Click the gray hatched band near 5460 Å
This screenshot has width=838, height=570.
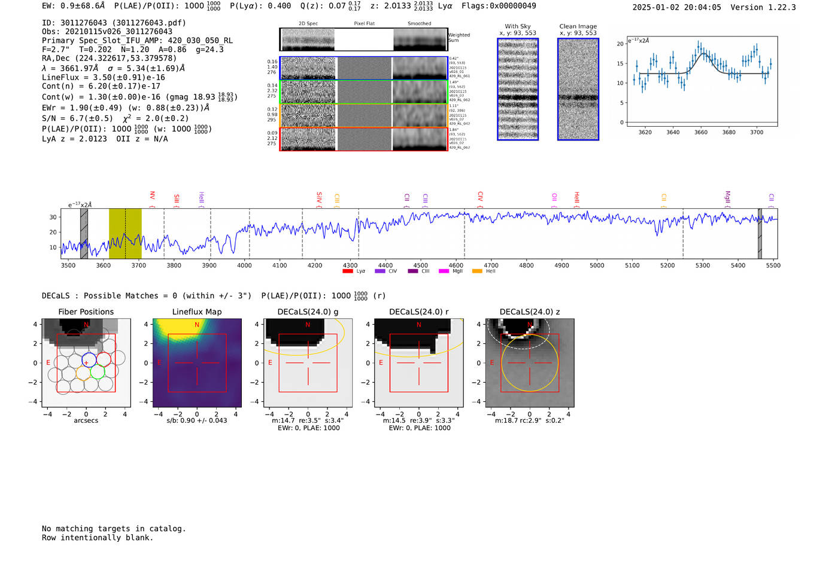click(x=760, y=233)
